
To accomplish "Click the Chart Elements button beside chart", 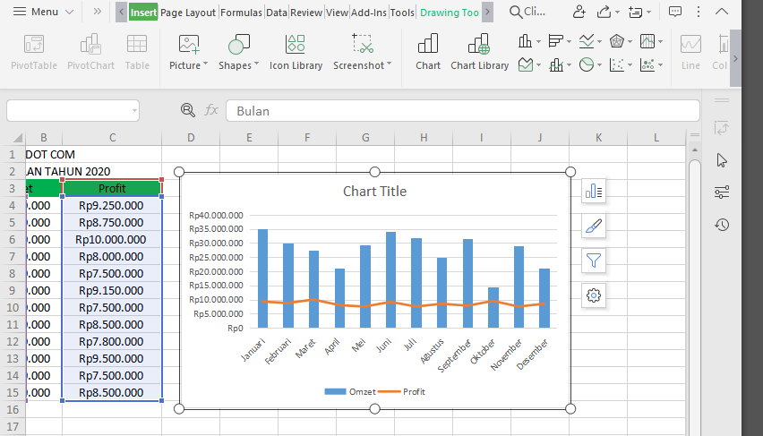I will [594, 191].
